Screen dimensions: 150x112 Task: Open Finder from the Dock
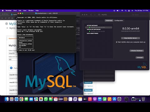point(7,99)
